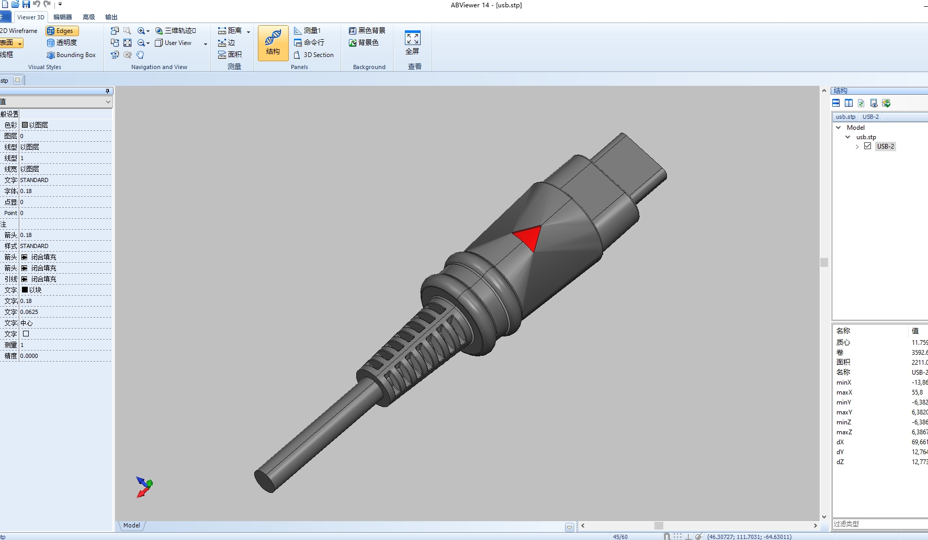Switch structure panel to horizontal split layout
928x540 pixels.
click(836, 103)
